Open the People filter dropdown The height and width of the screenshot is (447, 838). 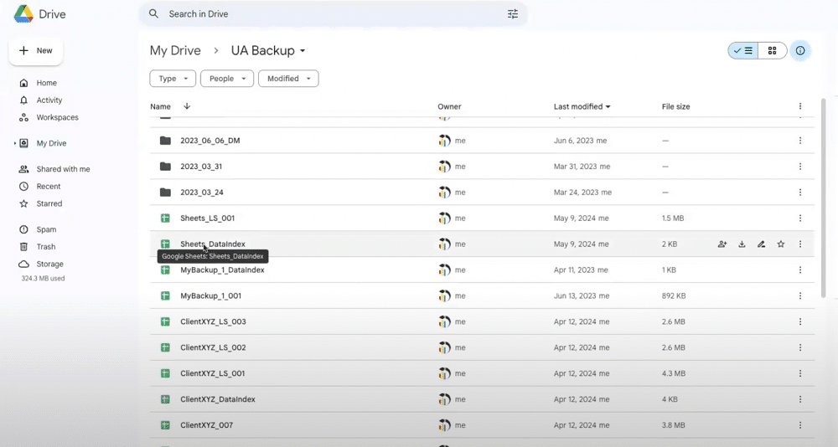click(x=227, y=79)
